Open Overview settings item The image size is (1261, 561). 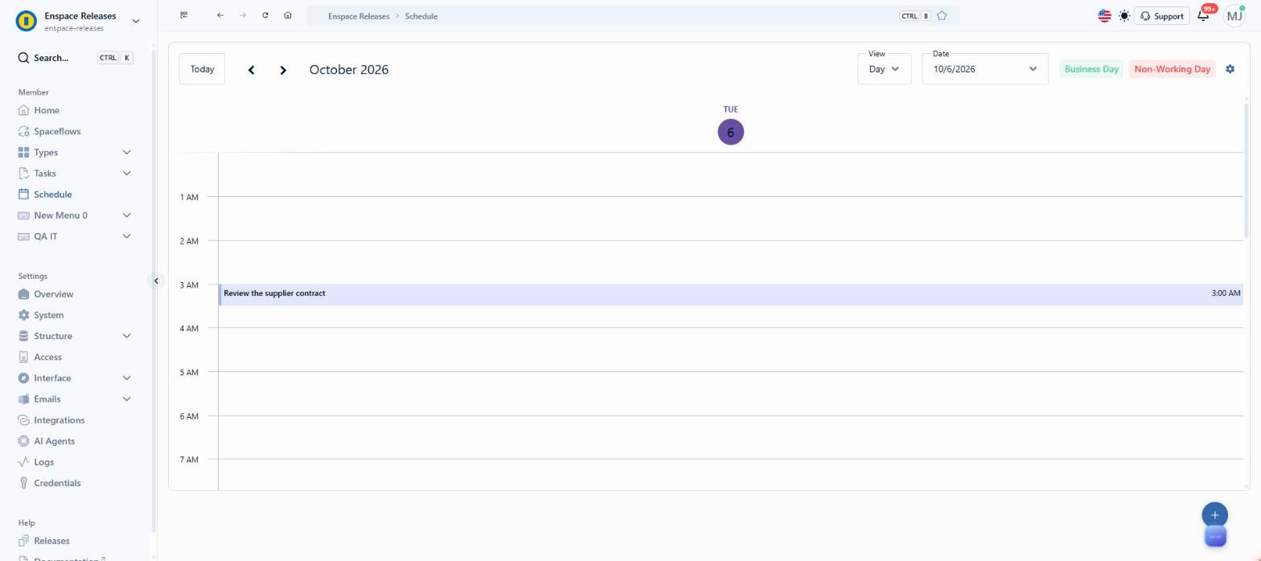[53, 294]
